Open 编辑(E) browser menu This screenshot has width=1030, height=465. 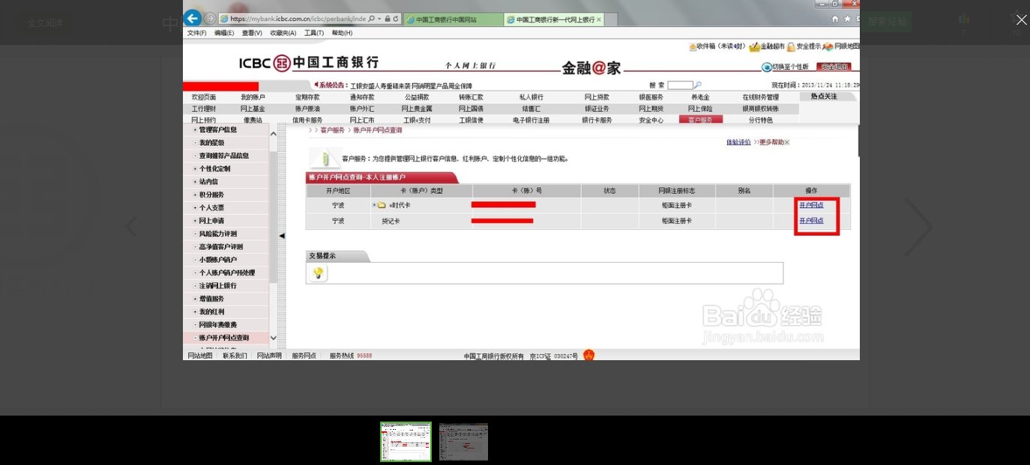click(224, 33)
